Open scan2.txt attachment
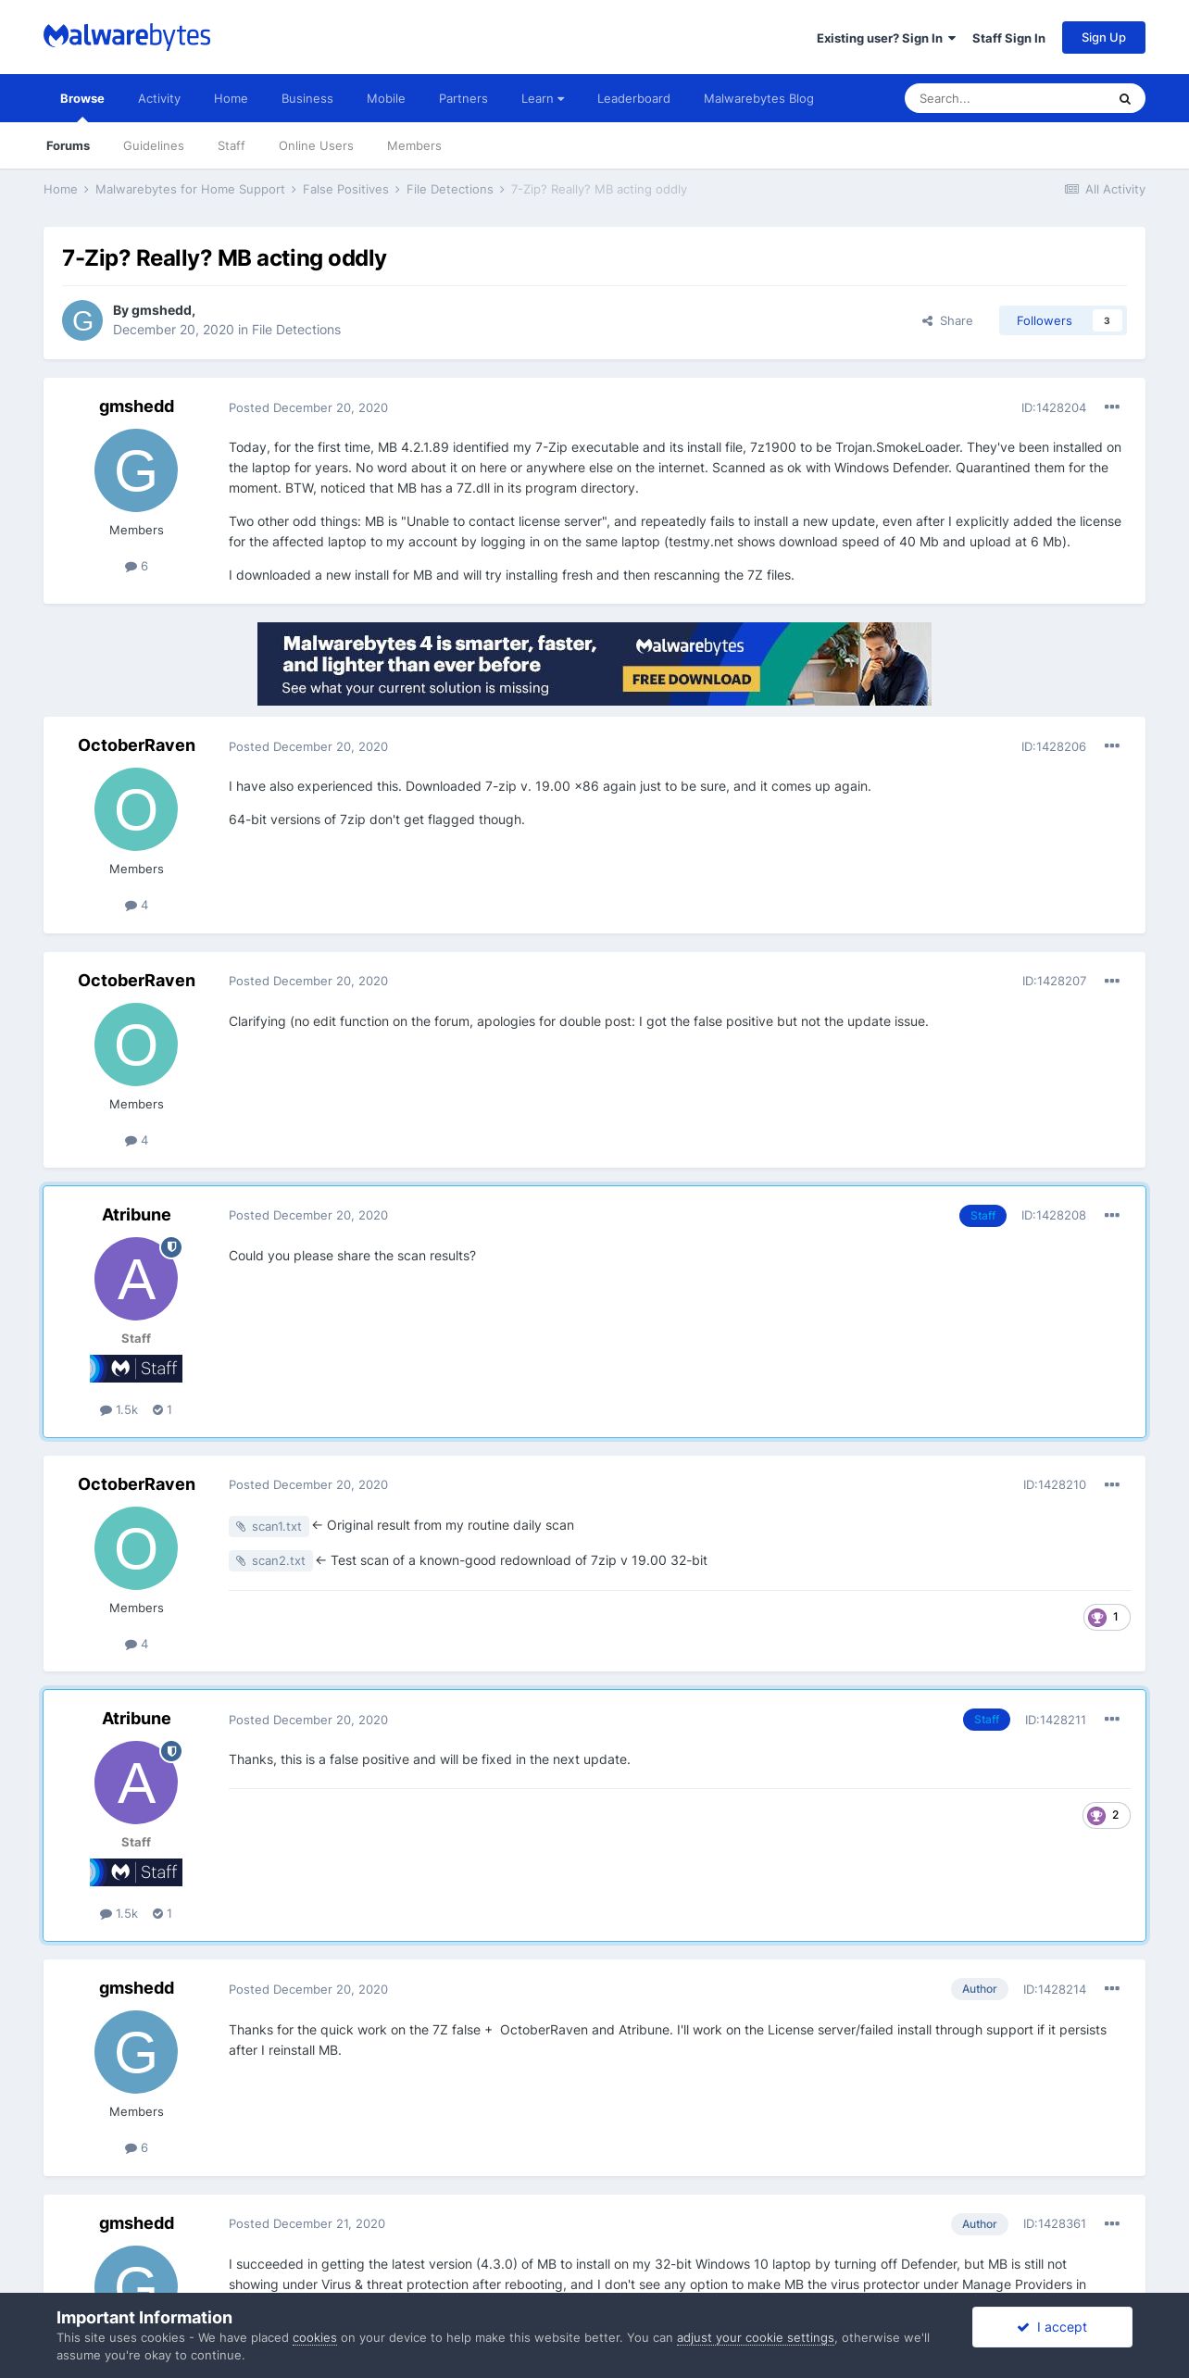This screenshot has height=2378, width=1189. click(x=270, y=1561)
